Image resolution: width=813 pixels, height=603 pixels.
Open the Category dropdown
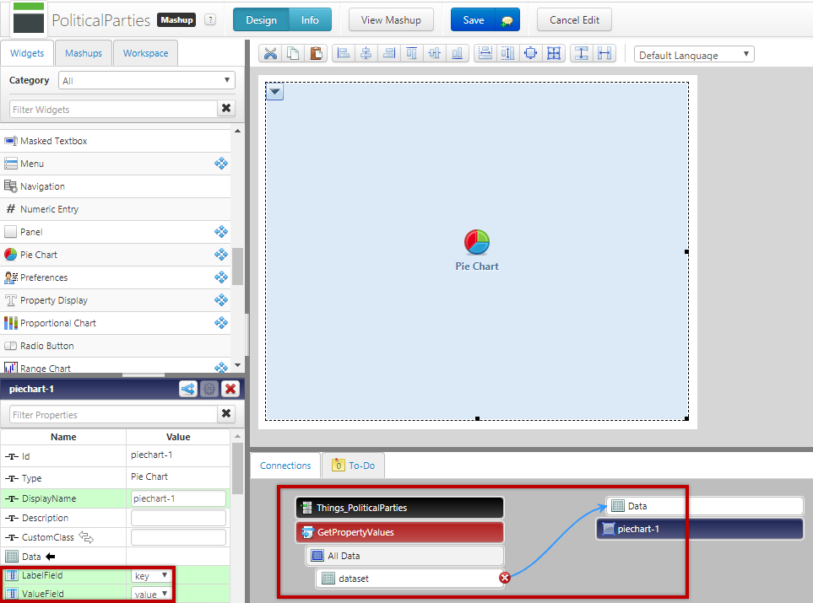point(147,80)
